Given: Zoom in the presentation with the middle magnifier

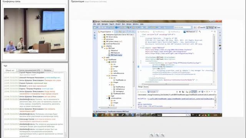Looking at the screenshot, I should pos(157,135).
